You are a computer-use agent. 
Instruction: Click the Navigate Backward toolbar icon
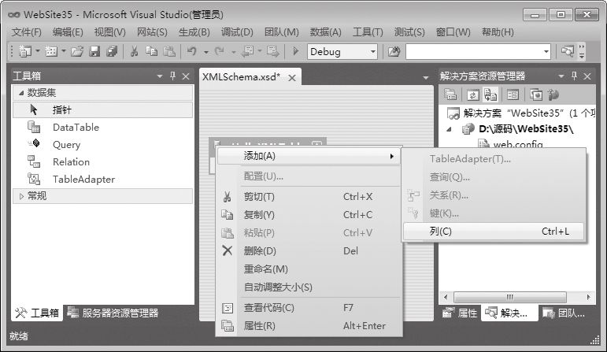click(x=247, y=51)
